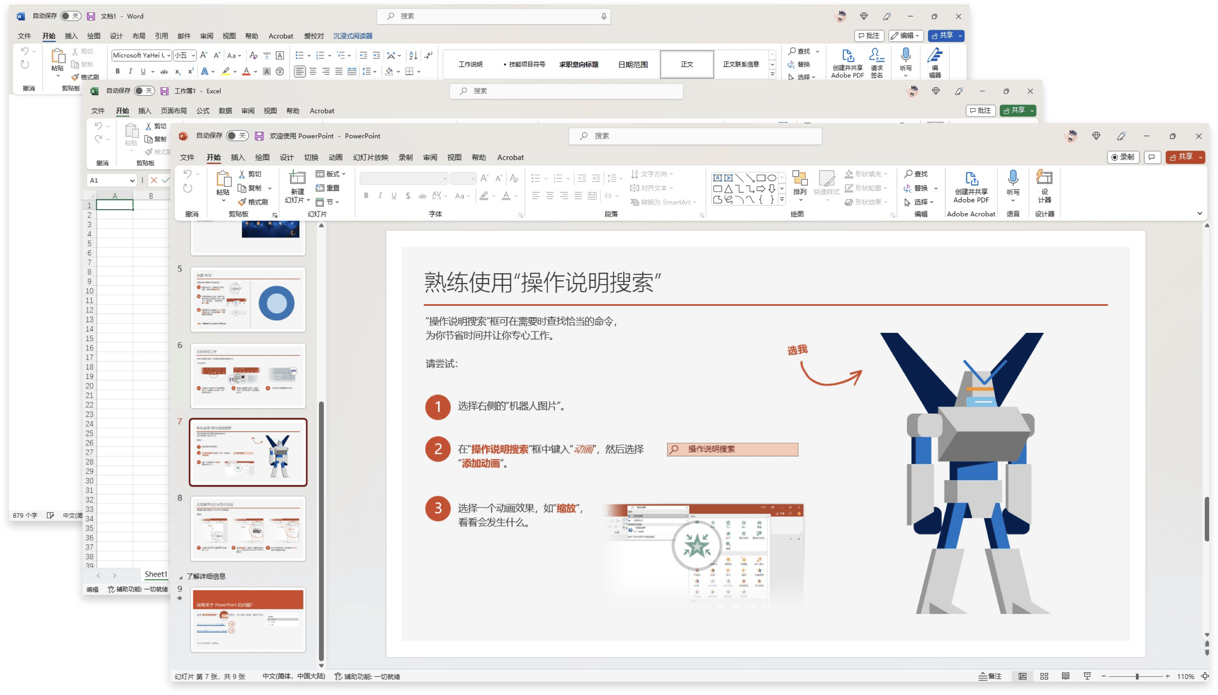1218x695 pixels.
Task: Open the 页面布局 tab in Excel
Action: [173, 111]
